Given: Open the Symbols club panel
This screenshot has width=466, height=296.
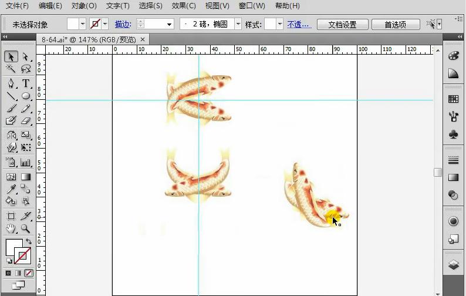Looking at the screenshot, I should [453, 134].
